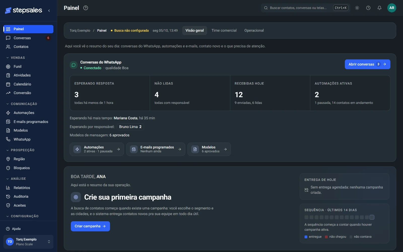Select Painel in the sidebar
This screenshot has width=403, height=252.
[28, 29]
